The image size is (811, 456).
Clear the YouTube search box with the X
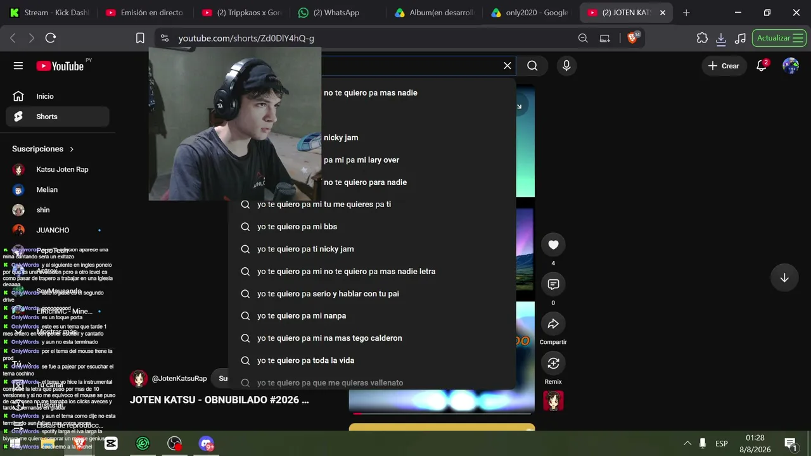point(508,66)
